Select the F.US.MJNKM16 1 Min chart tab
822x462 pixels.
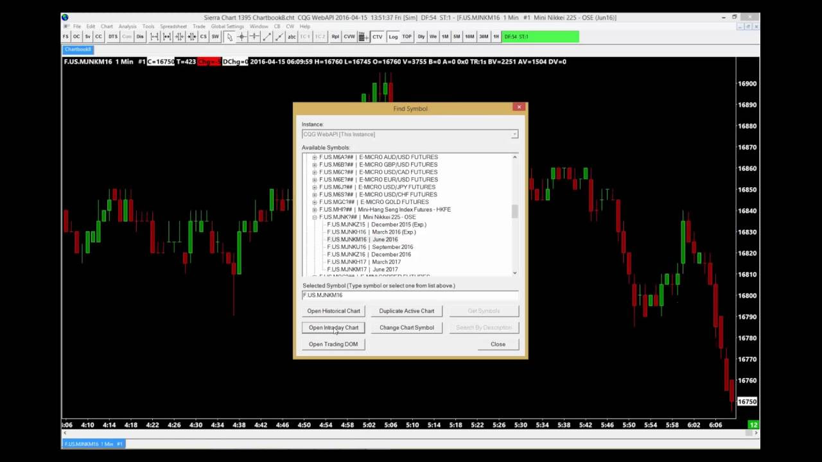(94, 443)
